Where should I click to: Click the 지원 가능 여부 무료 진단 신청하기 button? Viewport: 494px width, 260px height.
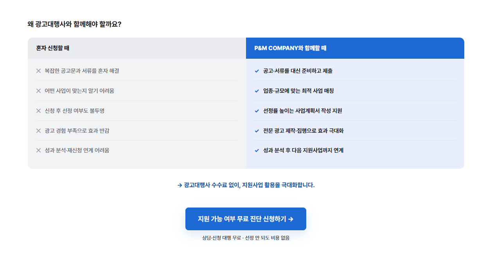click(x=246, y=219)
